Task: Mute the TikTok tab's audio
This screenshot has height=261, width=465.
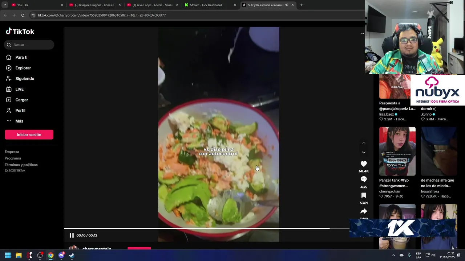Action: [287, 5]
